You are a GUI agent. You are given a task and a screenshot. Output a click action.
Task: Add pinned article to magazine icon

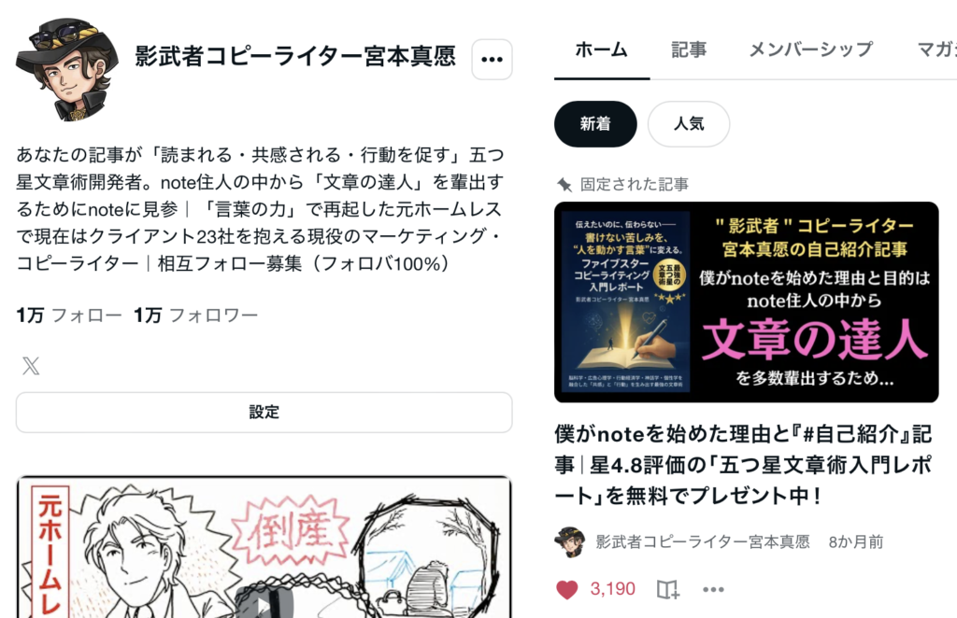coord(667,589)
